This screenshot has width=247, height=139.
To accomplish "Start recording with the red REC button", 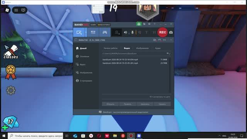I will 162,32.
